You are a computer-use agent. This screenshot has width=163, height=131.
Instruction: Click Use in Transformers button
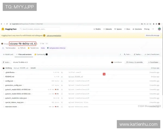(x=152, y=54)
